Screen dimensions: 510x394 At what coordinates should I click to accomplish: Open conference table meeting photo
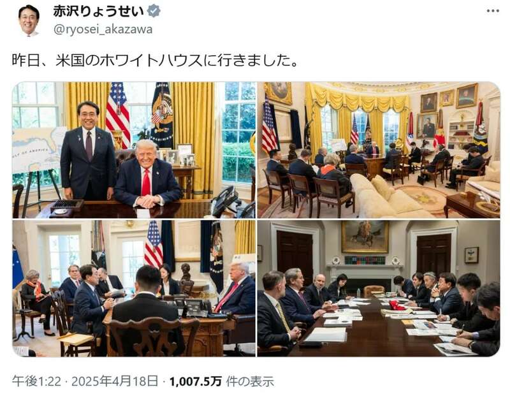click(x=379, y=288)
